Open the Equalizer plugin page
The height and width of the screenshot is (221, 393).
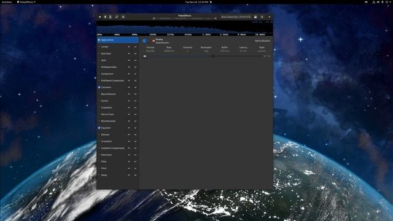click(x=106, y=128)
